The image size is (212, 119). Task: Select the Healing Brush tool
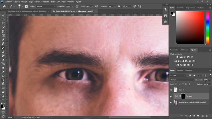(3, 44)
